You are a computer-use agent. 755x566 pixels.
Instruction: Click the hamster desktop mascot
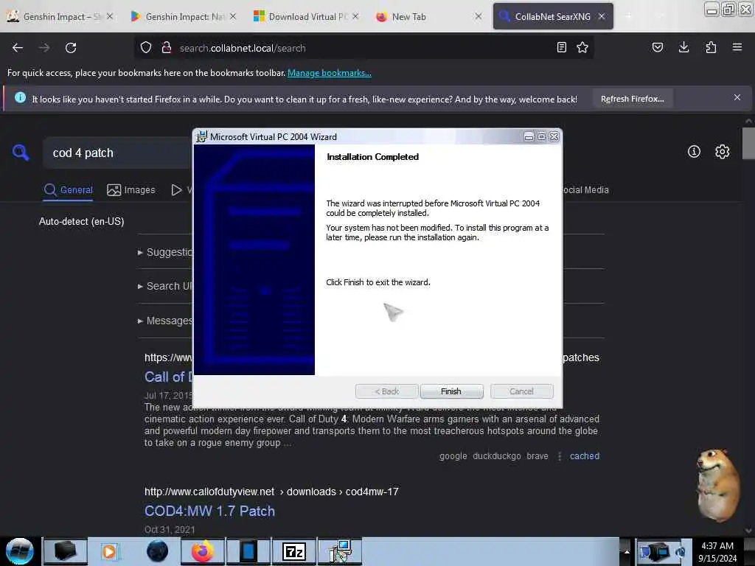click(717, 485)
